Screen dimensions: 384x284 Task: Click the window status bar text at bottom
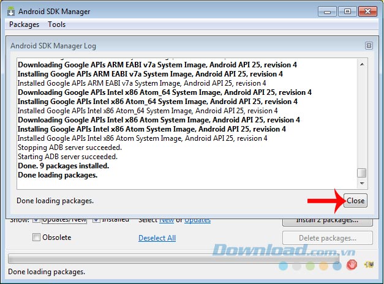click(47, 272)
